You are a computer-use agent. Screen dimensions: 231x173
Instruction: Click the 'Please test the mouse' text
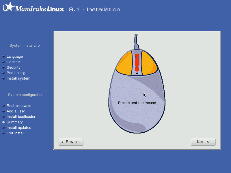pyautogui.click(x=137, y=103)
